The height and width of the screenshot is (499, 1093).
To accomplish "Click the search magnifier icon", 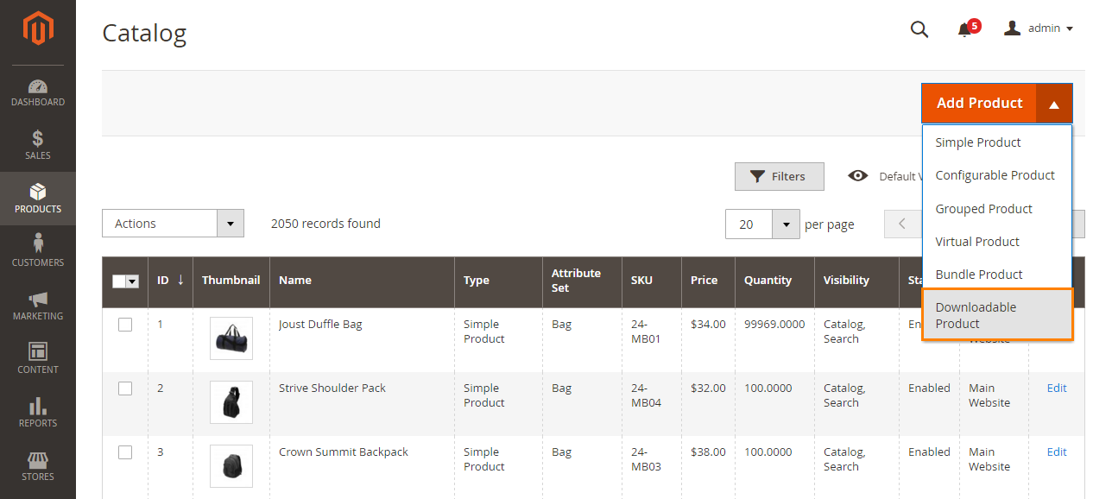I will pos(919,29).
